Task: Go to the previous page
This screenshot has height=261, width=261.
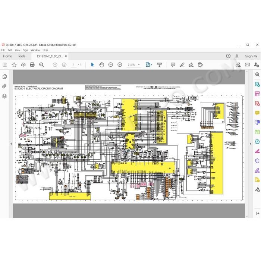Action: pyautogui.click(x=55, y=65)
